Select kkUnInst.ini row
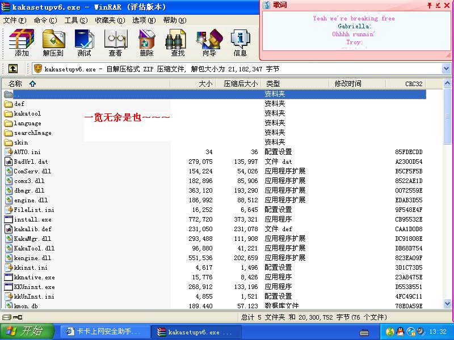This screenshot has width=454, height=340. (215, 296)
